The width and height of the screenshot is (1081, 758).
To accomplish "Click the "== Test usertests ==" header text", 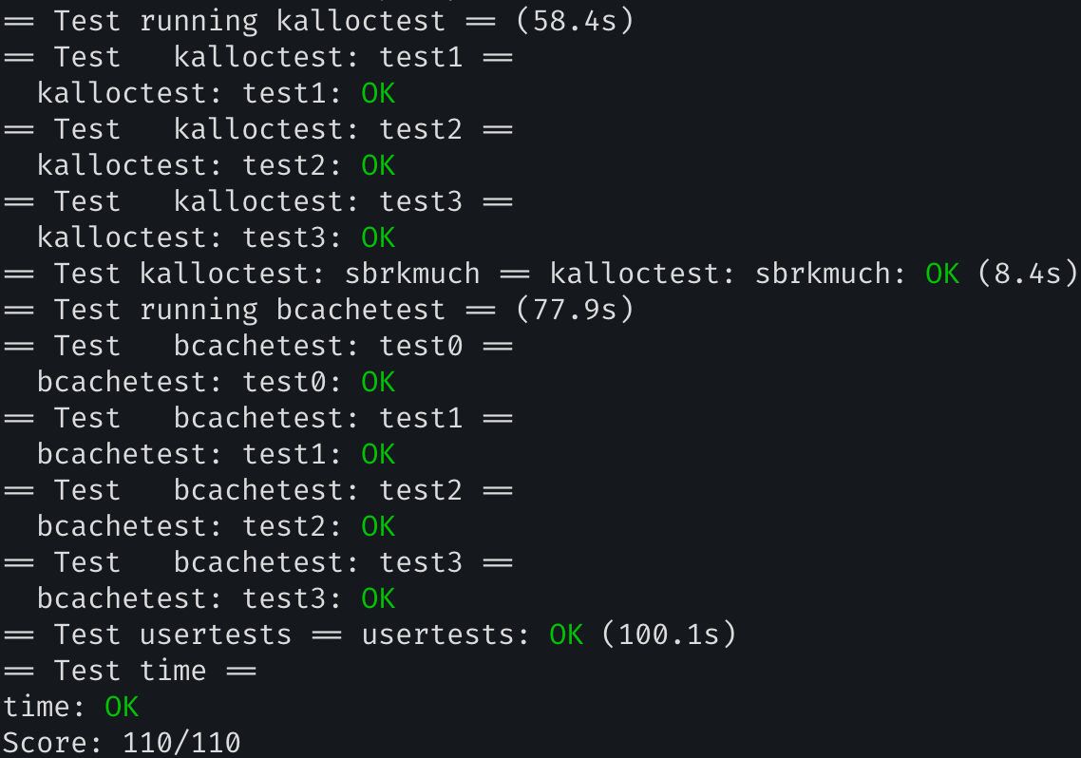I will (173, 635).
